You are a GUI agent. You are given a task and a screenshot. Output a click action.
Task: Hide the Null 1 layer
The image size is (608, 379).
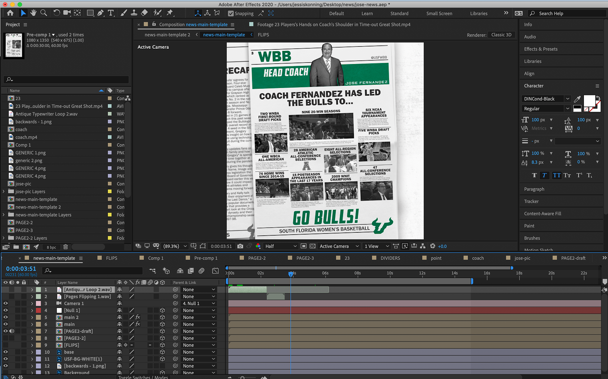coord(5,310)
